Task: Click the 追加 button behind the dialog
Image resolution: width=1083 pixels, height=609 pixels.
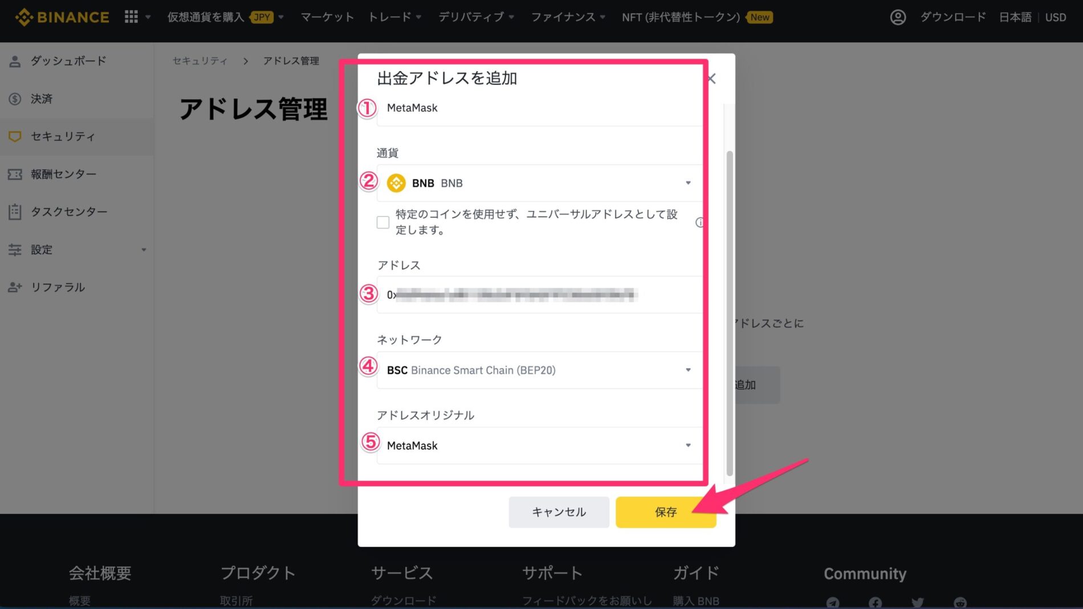Action: tap(757, 385)
